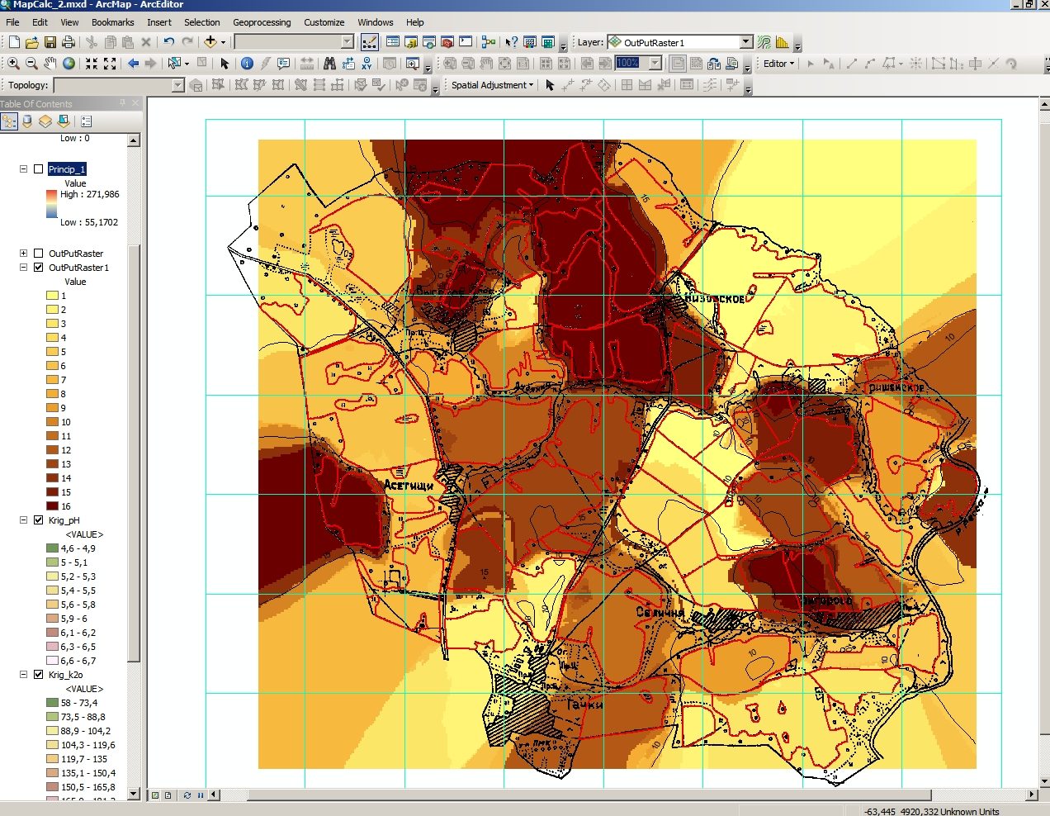The height and width of the screenshot is (816, 1050).
Task: Turn off the Krig_pH layer
Action: (x=38, y=520)
